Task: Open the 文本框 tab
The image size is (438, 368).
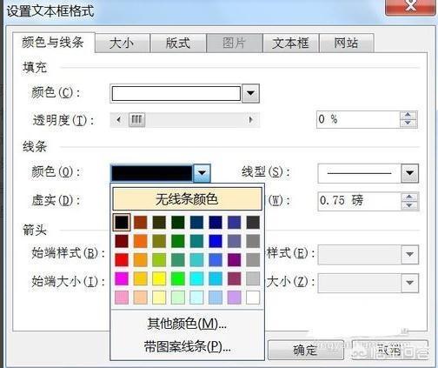Action: point(290,43)
